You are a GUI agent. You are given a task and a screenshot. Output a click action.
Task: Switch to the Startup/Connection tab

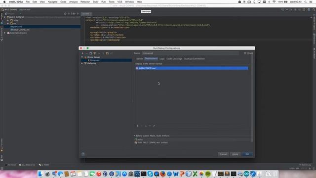[x=194, y=59]
